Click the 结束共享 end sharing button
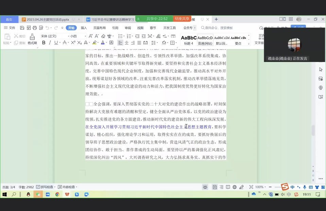The width and height of the screenshot is (326, 211). [182, 19]
